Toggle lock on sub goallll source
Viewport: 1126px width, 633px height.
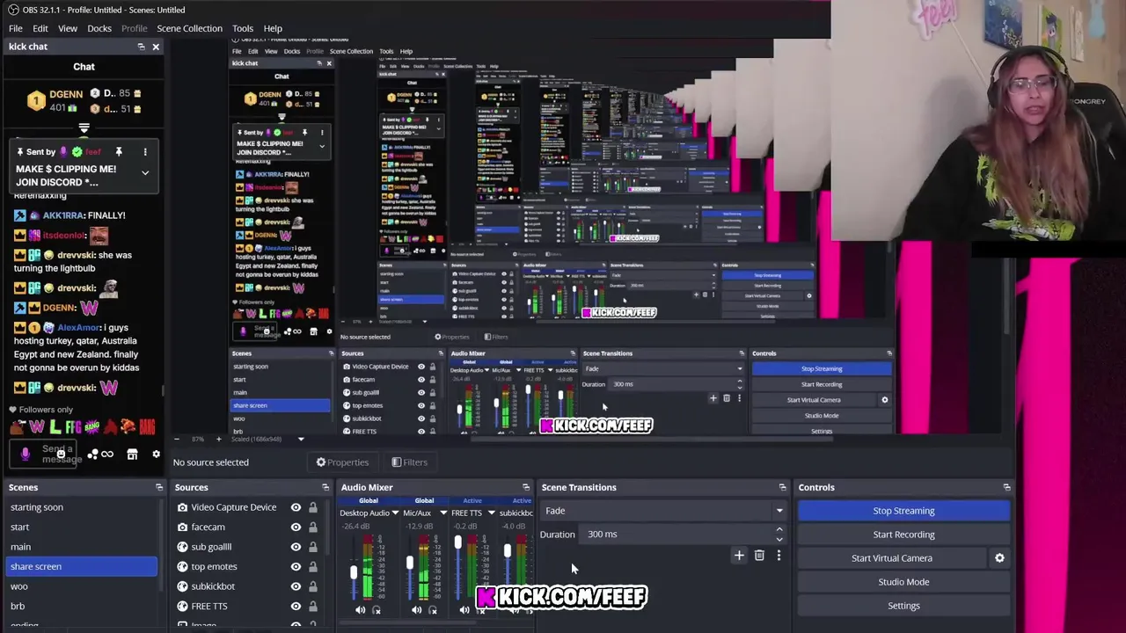(312, 547)
